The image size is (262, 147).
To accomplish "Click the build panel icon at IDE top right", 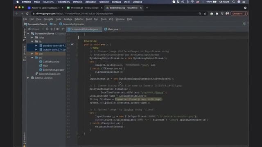I will click(244, 24).
